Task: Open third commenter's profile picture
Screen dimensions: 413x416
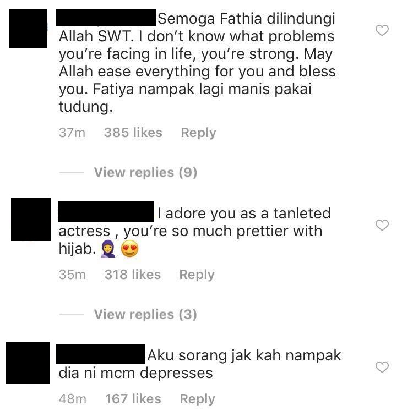Action: (x=28, y=363)
